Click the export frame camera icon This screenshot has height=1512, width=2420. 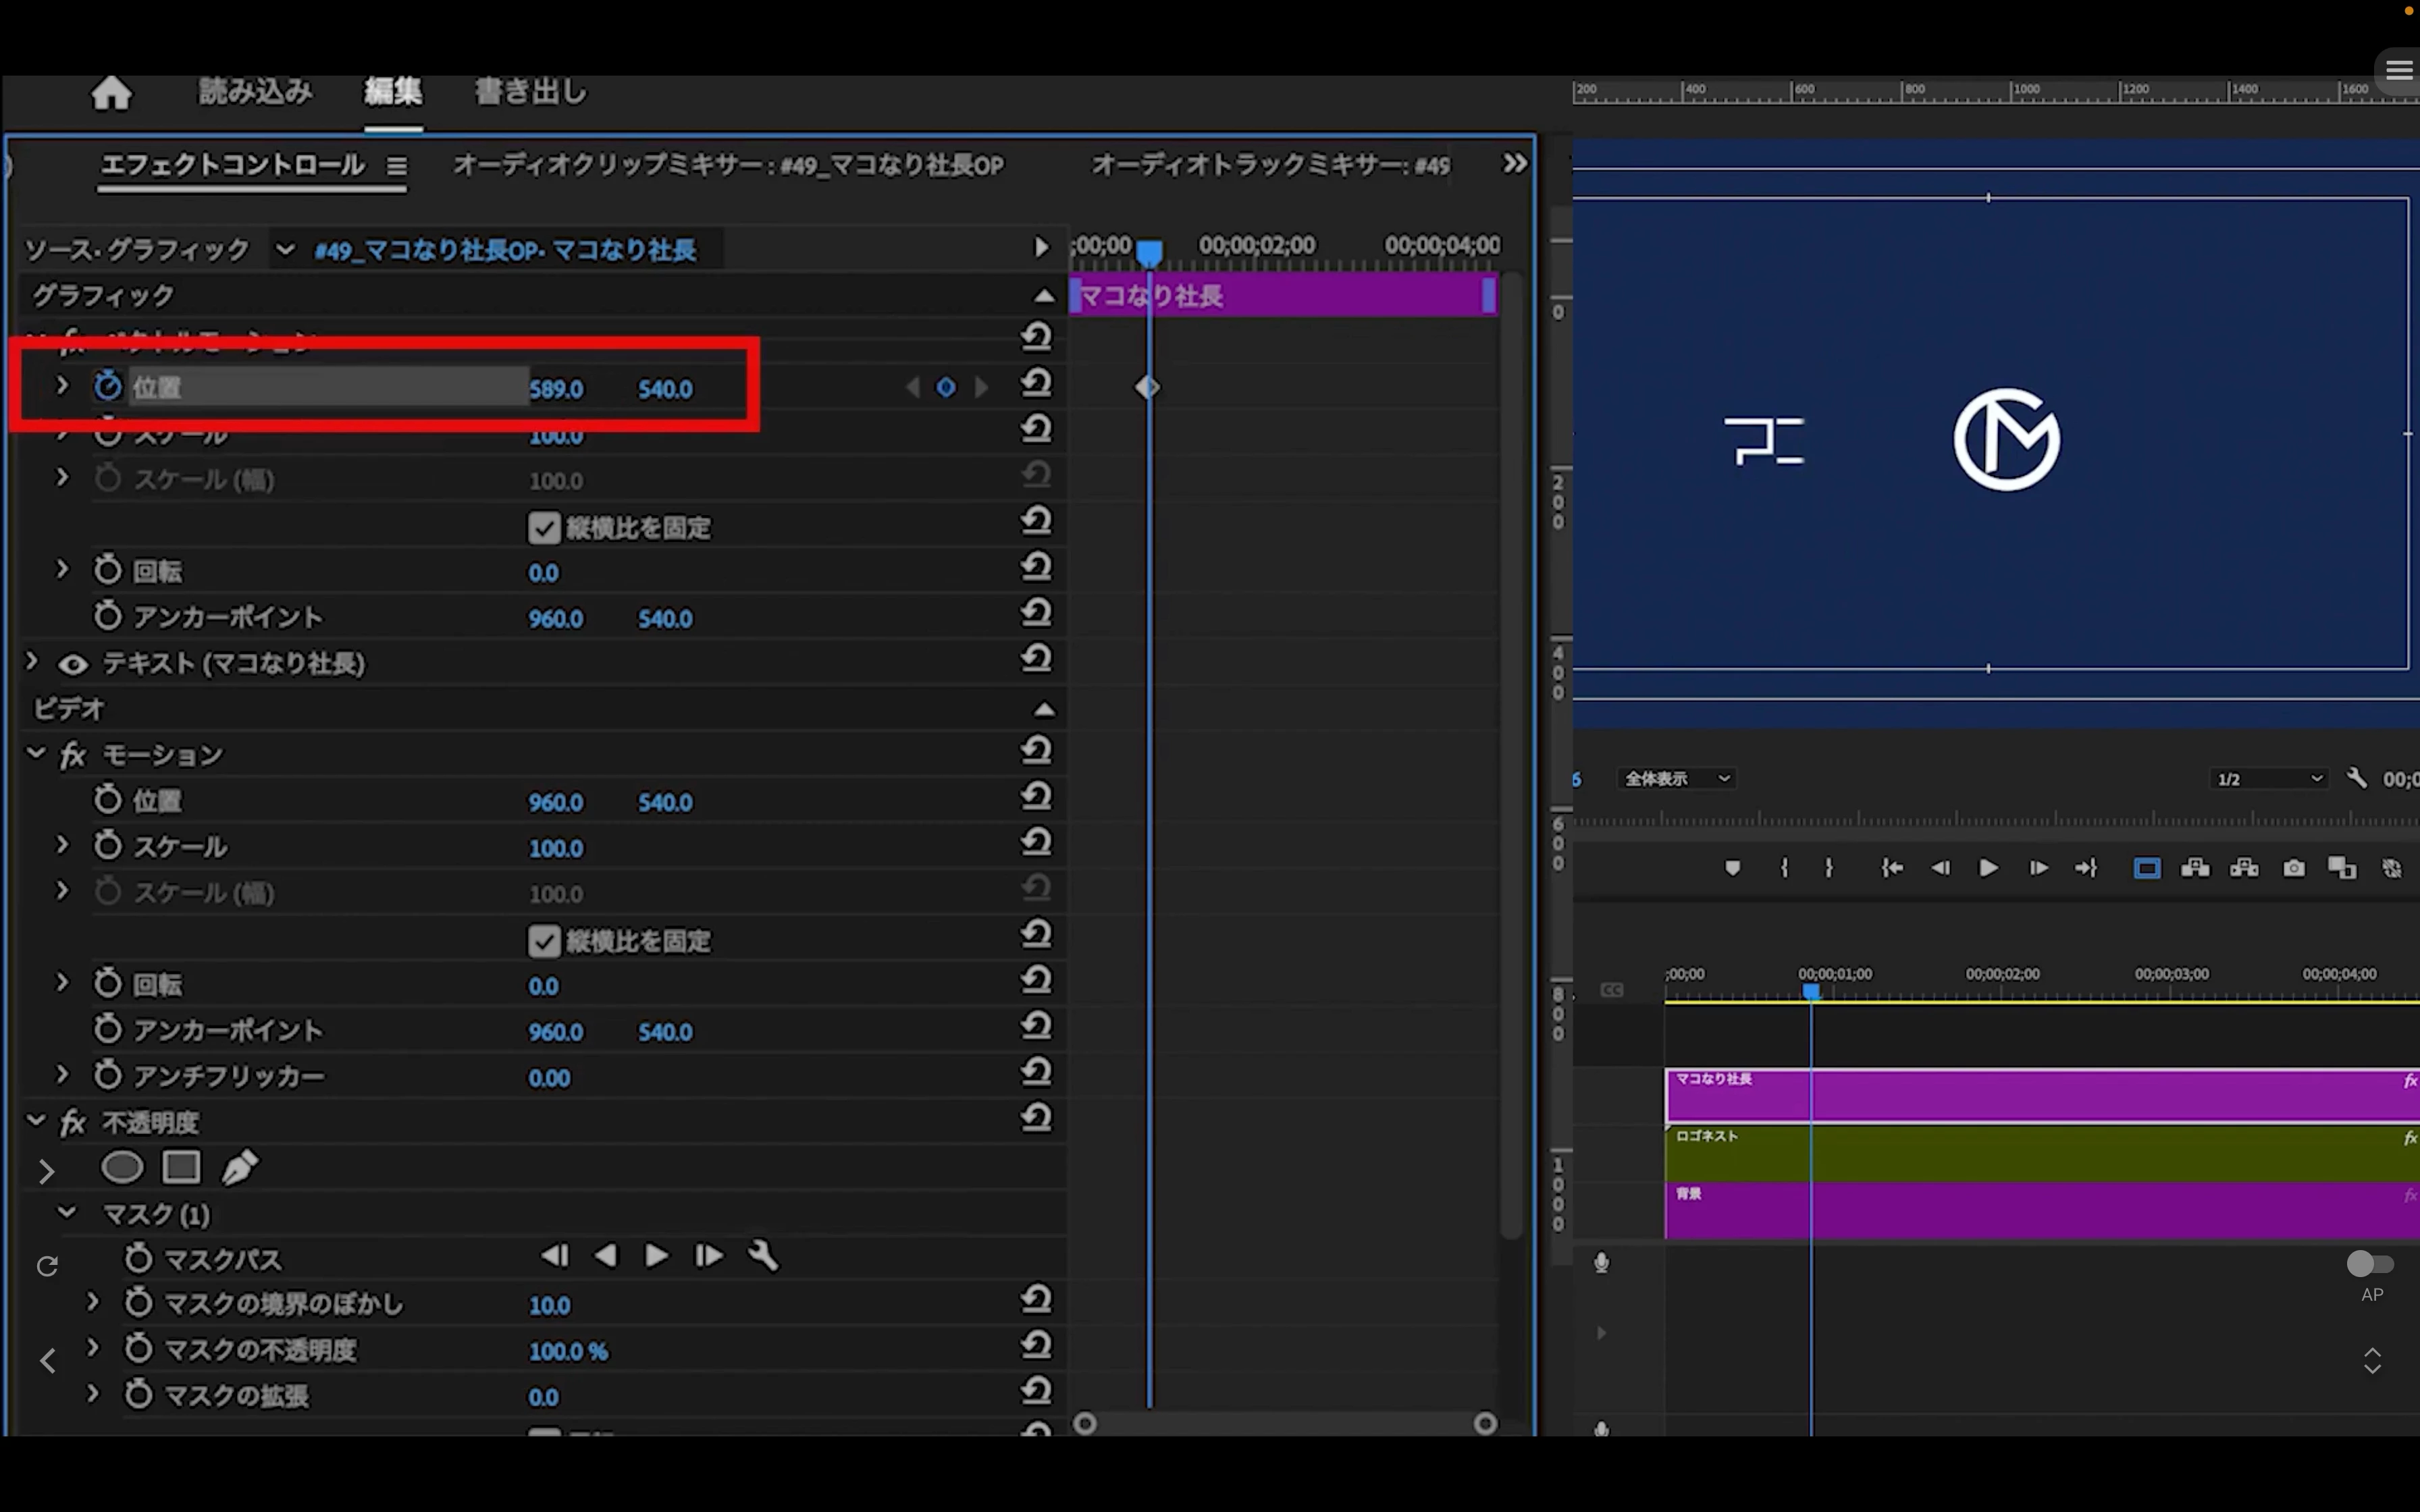tap(2294, 868)
